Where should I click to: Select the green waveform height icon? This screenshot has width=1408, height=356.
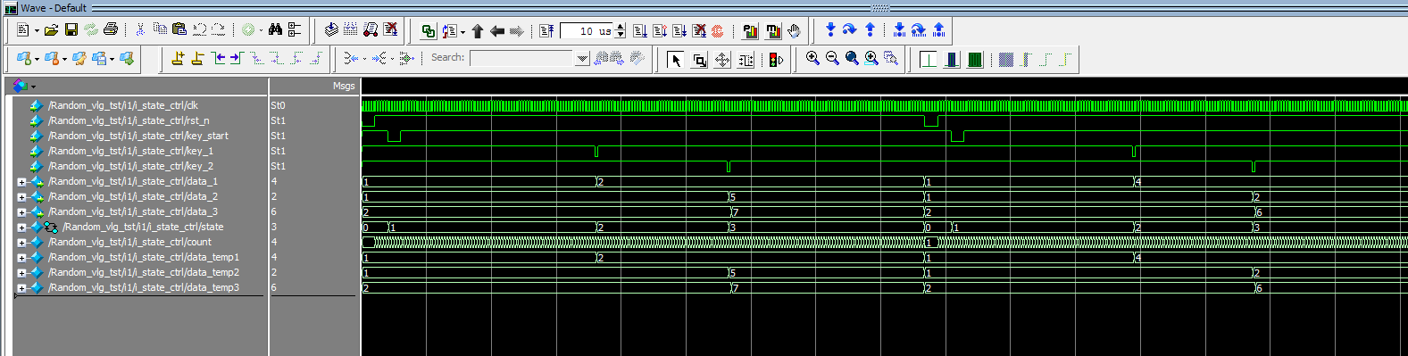(975, 60)
